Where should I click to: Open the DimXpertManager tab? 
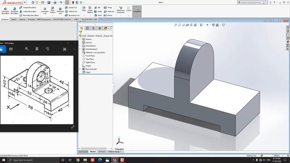tap(100, 28)
